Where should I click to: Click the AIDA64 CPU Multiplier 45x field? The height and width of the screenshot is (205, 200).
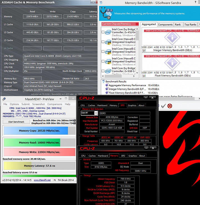click(x=32, y=71)
